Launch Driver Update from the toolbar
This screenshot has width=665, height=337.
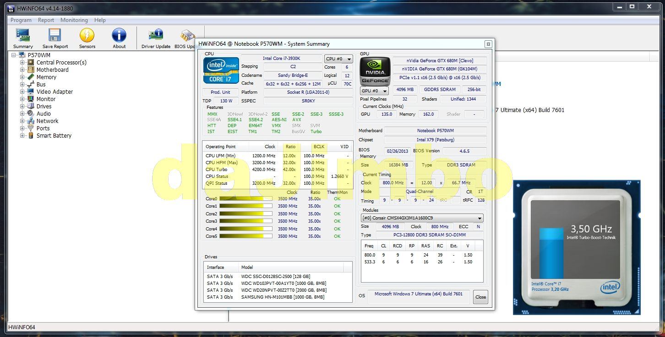156,35
